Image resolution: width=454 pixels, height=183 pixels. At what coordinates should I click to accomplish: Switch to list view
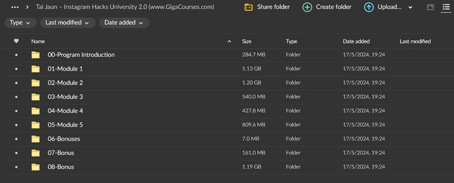coord(446,7)
